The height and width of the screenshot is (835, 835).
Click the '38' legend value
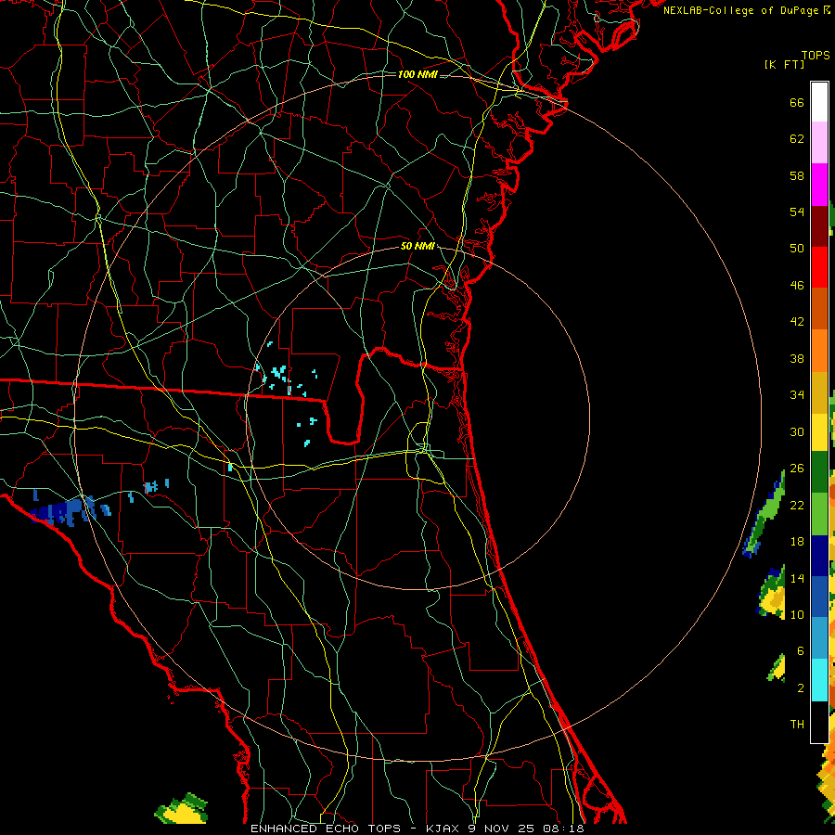point(797,358)
